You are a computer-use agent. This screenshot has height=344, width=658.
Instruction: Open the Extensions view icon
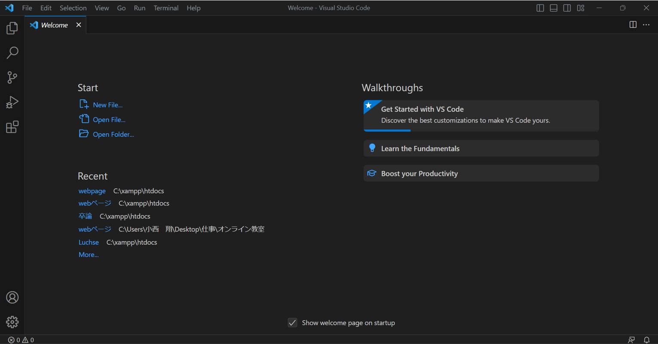tap(12, 127)
